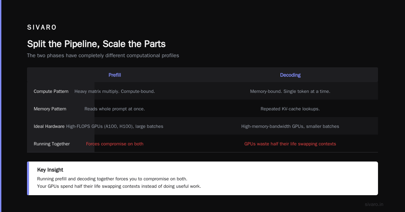Click "Memory-bound. Single token at a time." cell
This screenshot has height=212, width=405.
[290, 91]
